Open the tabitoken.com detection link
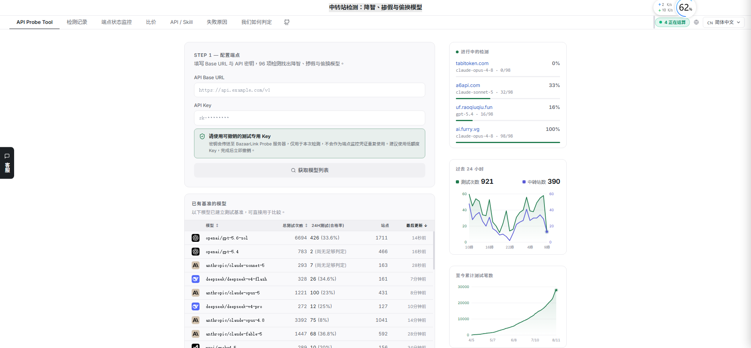 coord(472,63)
